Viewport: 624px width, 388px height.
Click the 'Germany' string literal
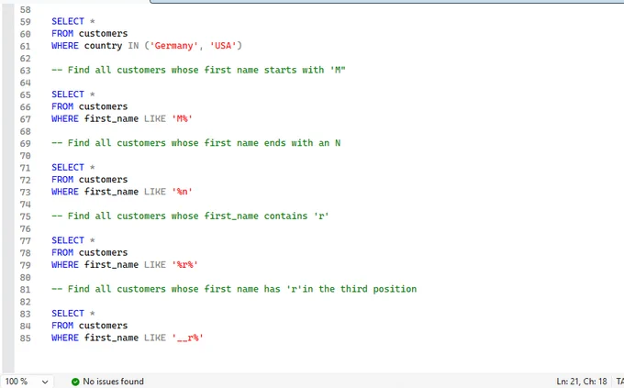click(173, 46)
